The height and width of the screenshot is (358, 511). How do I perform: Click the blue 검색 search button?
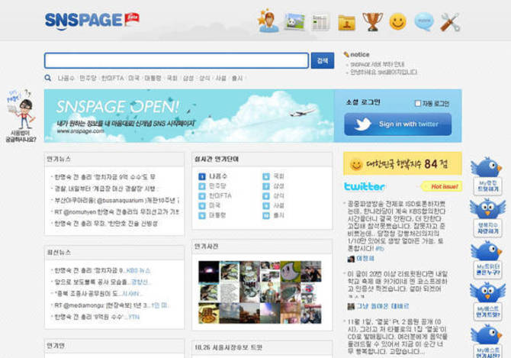pos(323,60)
